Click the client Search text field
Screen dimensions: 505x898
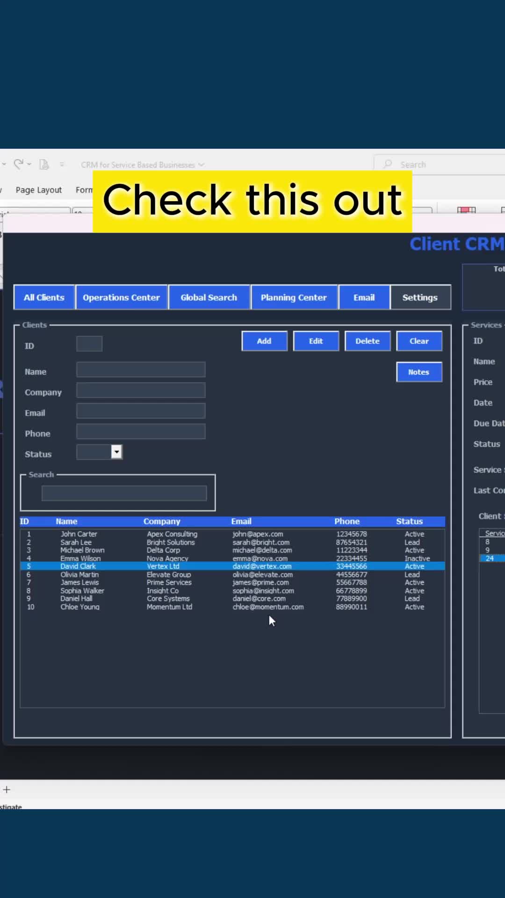[x=124, y=493]
